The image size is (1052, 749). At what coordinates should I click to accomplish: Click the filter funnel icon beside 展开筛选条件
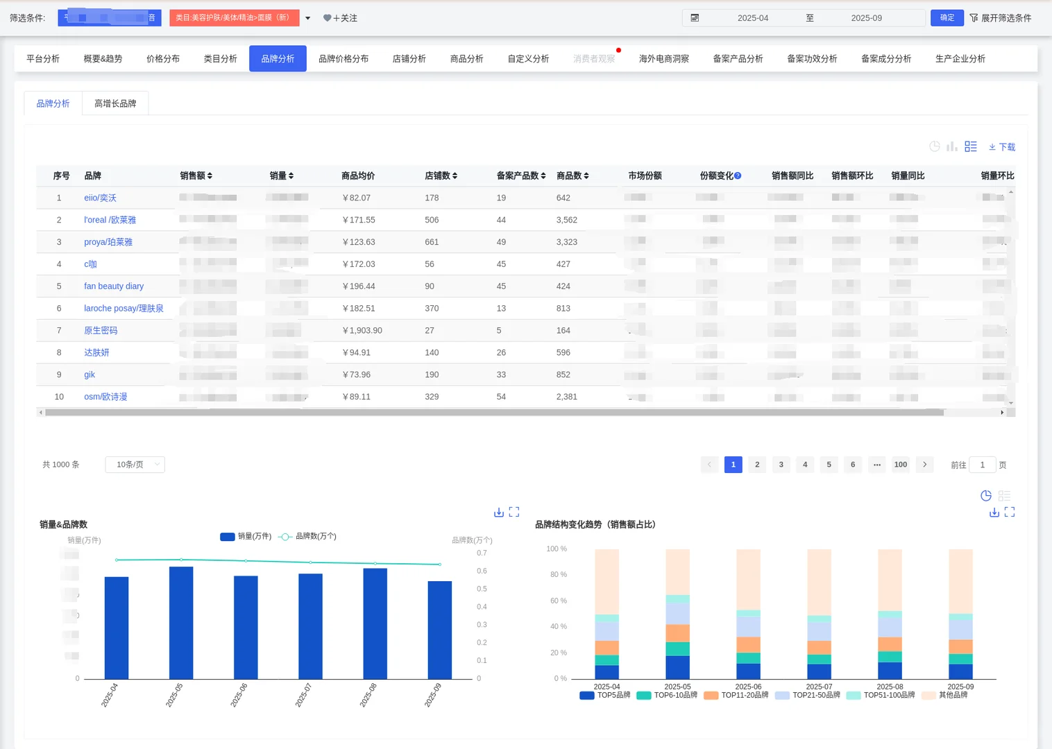(974, 18)
